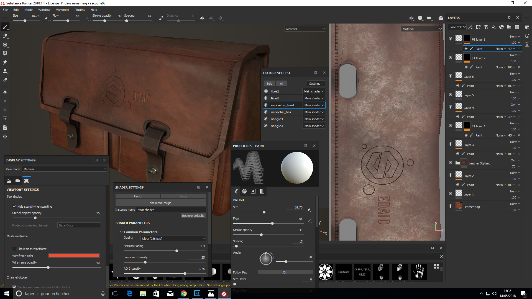532x299 pixels.
Task: Click the add fill layer icon
Action: click(x=494, y=27)
